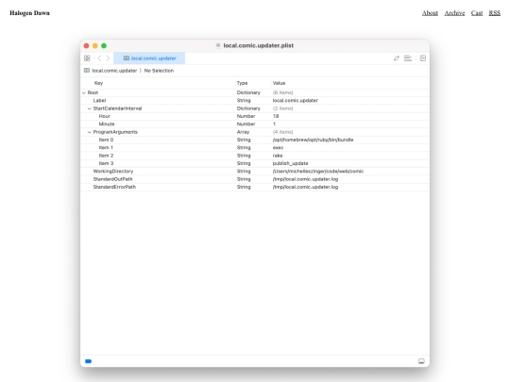Viewport: 510px width, 382px height.
Task: Zoom the window with green button
Action: pyautogui.click(x=104, y=46)
